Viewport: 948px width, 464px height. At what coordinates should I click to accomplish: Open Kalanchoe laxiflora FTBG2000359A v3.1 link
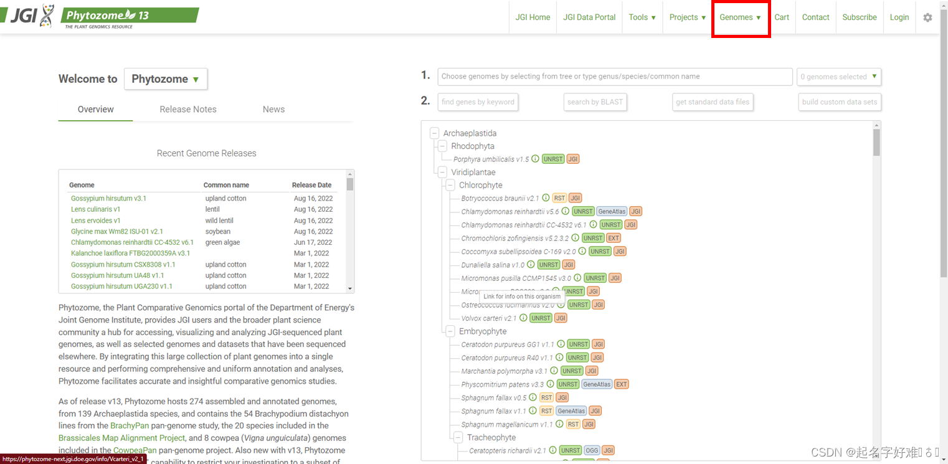click(x=130, y=253)
